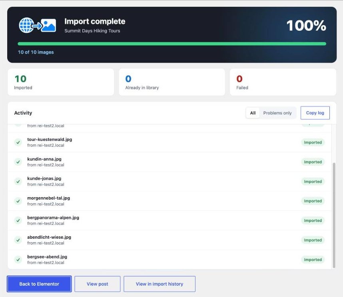The height and width of the screenshot is (297, 343).
Task: Click file name abendlicht-wiese.jpg
Action: (x=49, y=237)
